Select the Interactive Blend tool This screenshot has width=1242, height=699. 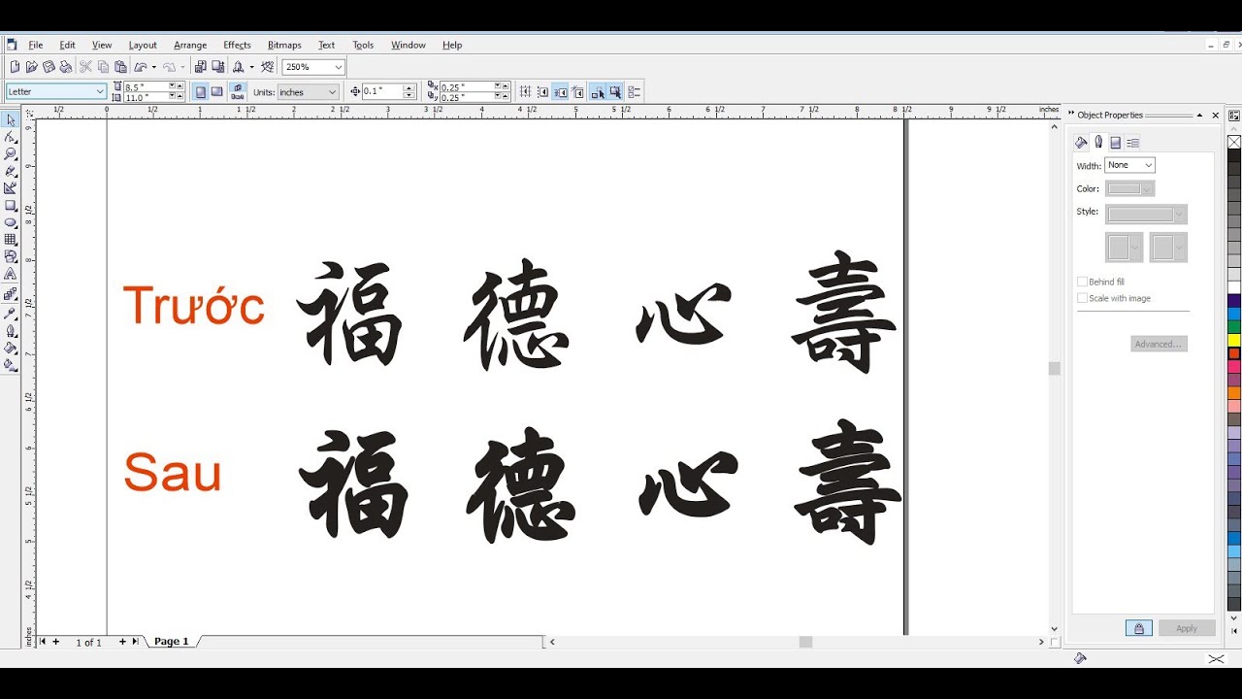(x=11, y=293)
